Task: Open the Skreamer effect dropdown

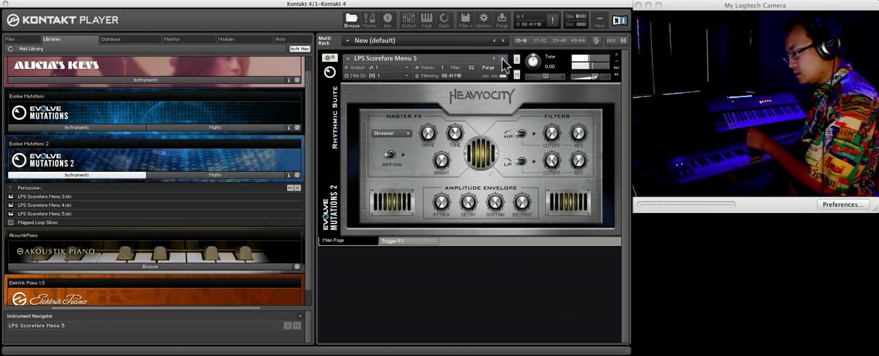Action: 391,133
